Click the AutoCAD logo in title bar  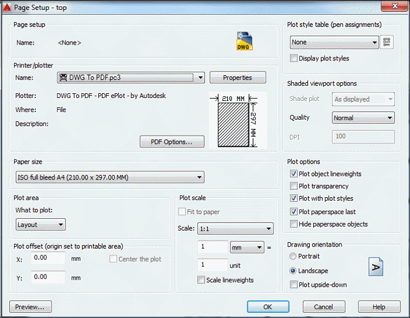click(7, 6)
